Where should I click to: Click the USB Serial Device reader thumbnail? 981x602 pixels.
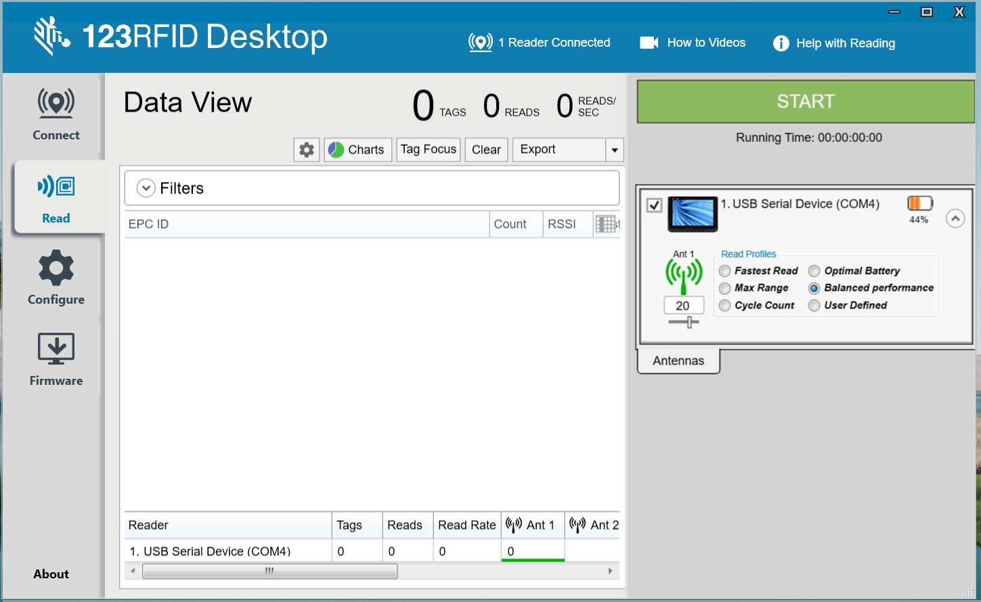693,214
